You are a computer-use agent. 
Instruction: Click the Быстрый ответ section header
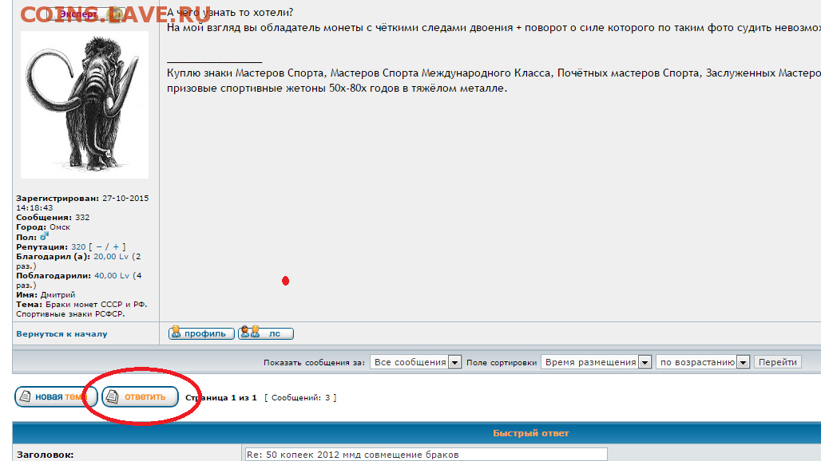[x=530, y=433]
